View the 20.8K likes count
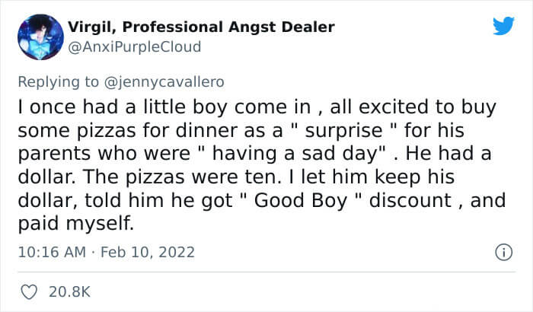The width and height of the screenshot is (533, 312). point(69,292)
